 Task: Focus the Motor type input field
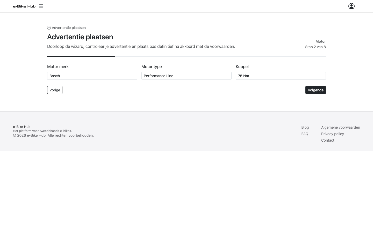[x=187, y=76]
